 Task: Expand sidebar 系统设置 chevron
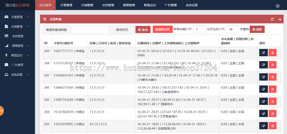(28, 74)
